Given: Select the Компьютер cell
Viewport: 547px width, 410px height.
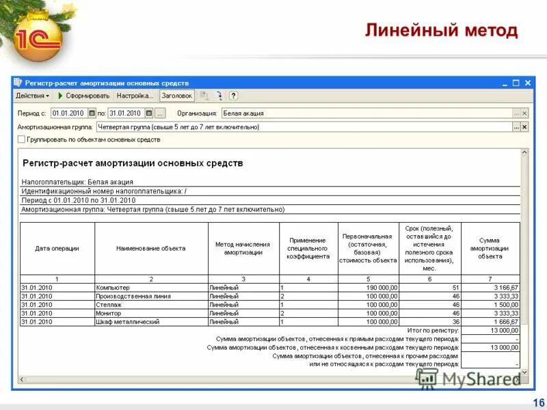Looking at the screenshot, I should coord(151,288).
